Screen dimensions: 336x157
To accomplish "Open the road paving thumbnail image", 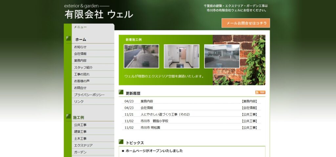I will tap(141, 56).
